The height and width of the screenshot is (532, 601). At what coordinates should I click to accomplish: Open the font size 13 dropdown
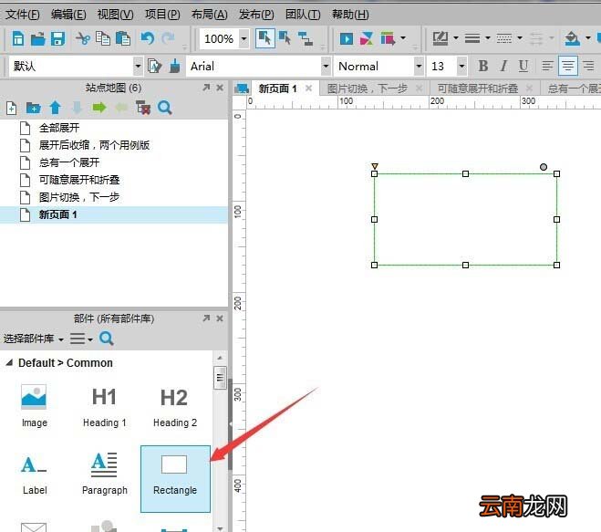461,67
